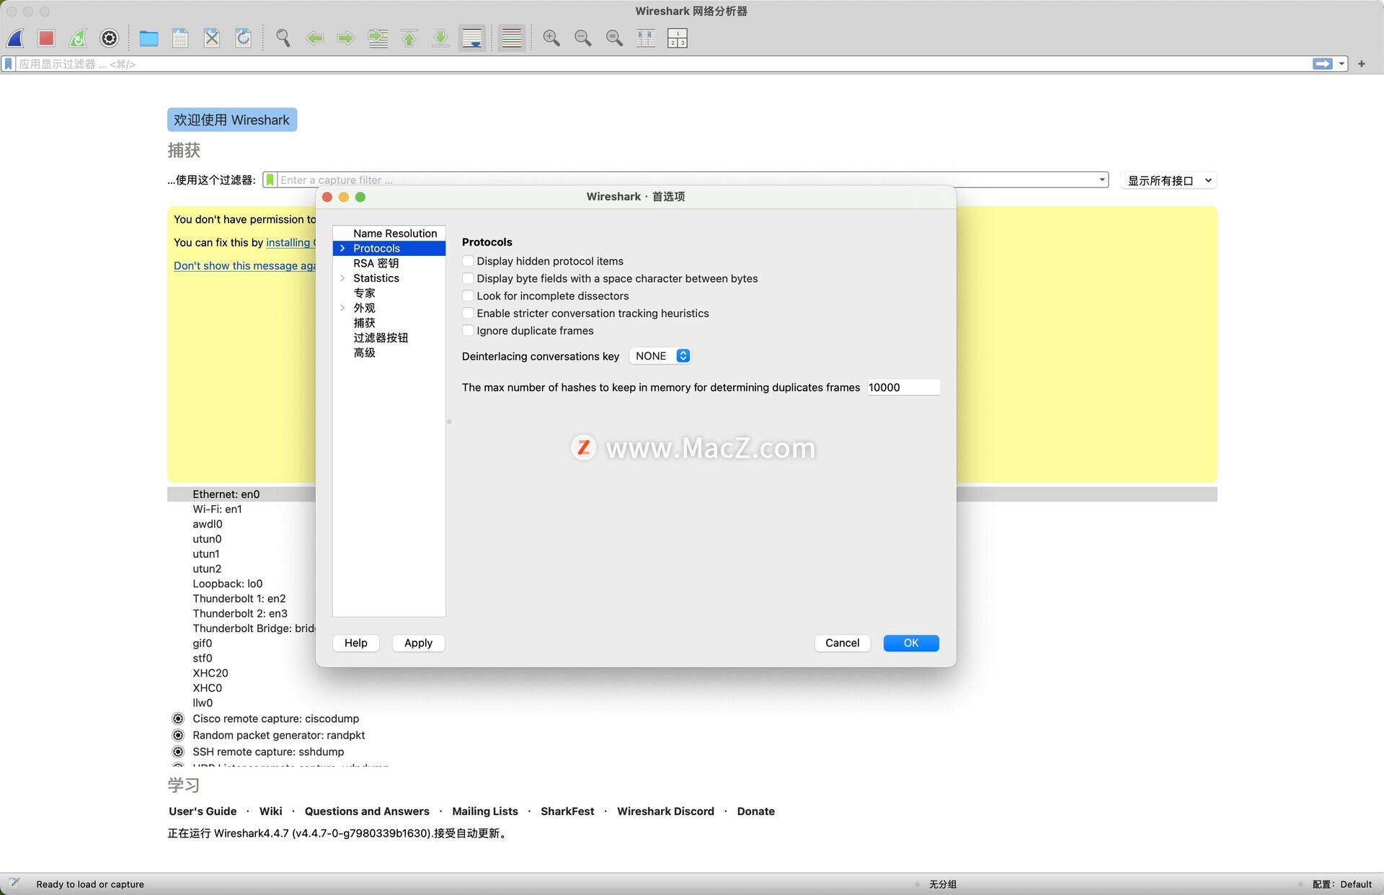Open a capture file via folder icon
The width and height of the screenshot is (1384, 895).
[149, 38]
